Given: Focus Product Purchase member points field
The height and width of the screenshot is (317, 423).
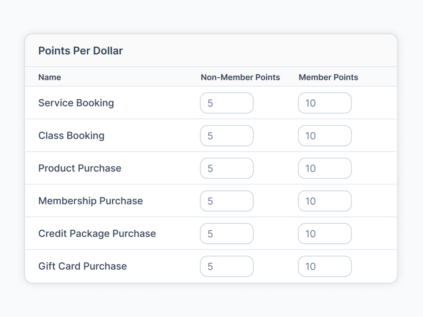Looking at the screenshot, I should [325, 168].
